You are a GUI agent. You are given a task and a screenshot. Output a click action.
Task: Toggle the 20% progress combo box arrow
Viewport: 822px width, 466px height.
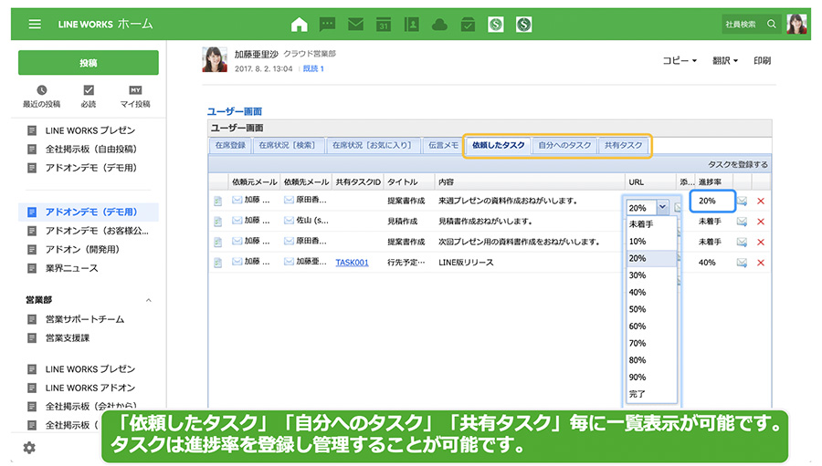click(x=663, y=207)
